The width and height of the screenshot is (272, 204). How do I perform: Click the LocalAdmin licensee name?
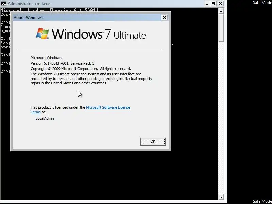[x=45, y=118]
